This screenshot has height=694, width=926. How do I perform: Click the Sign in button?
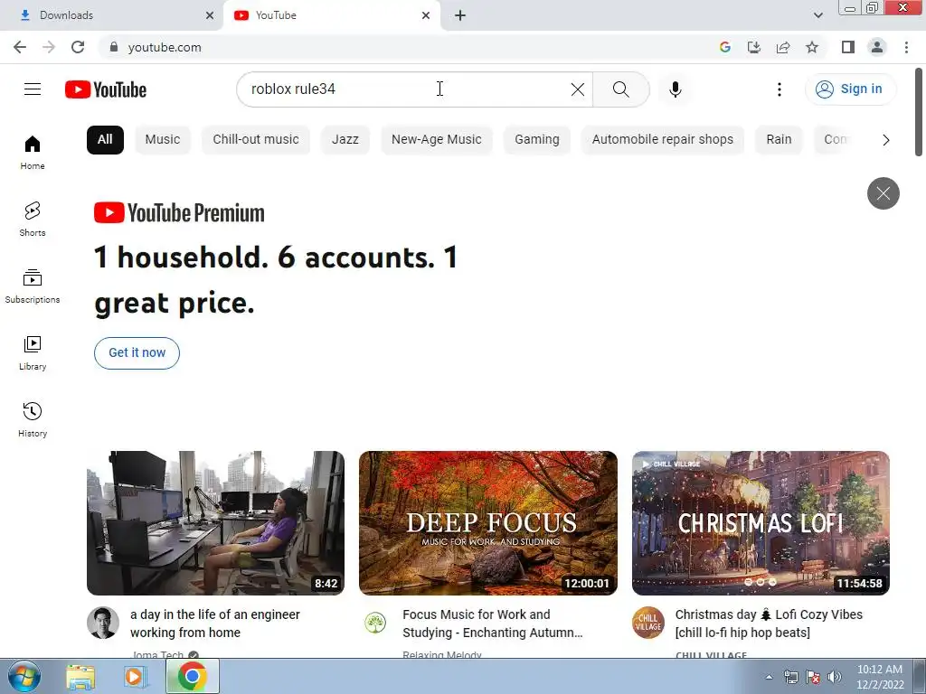(x=850, y=89)
